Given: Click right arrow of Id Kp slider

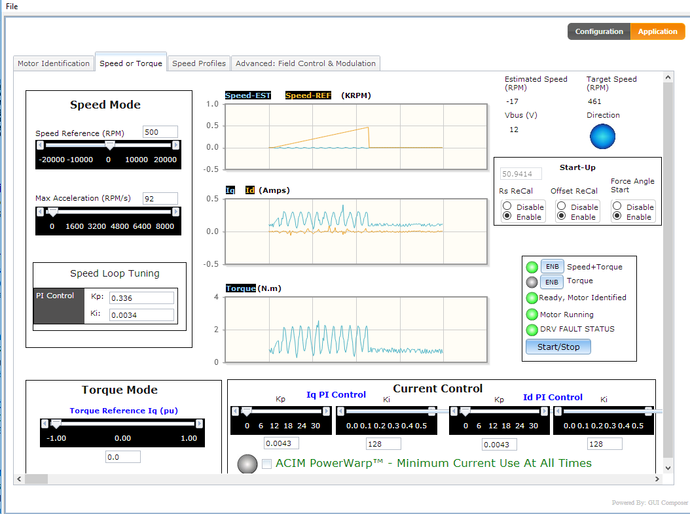Looking at the screenshot, I should point(545,411).
